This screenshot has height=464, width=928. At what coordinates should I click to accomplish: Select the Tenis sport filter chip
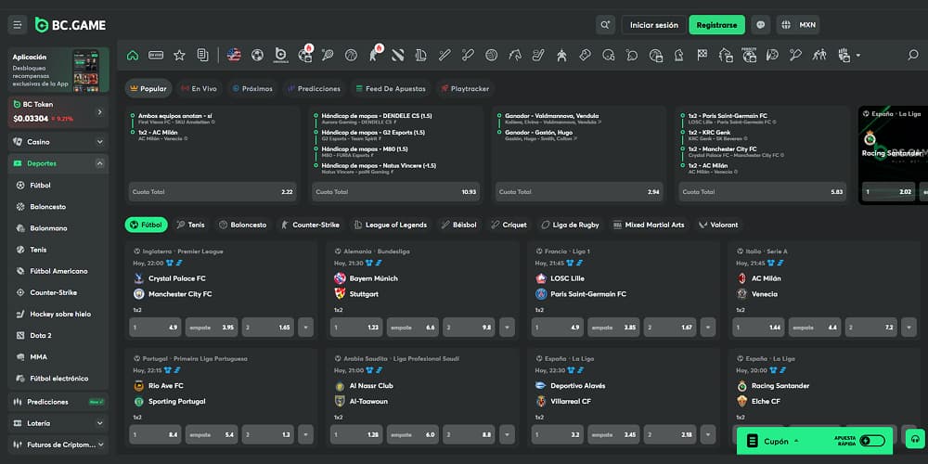190,225
